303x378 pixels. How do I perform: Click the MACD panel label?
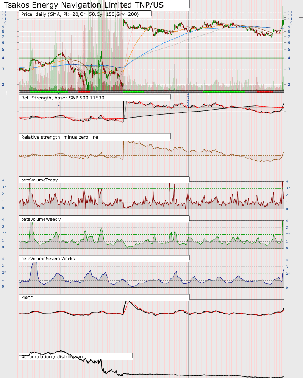(27, 298)
